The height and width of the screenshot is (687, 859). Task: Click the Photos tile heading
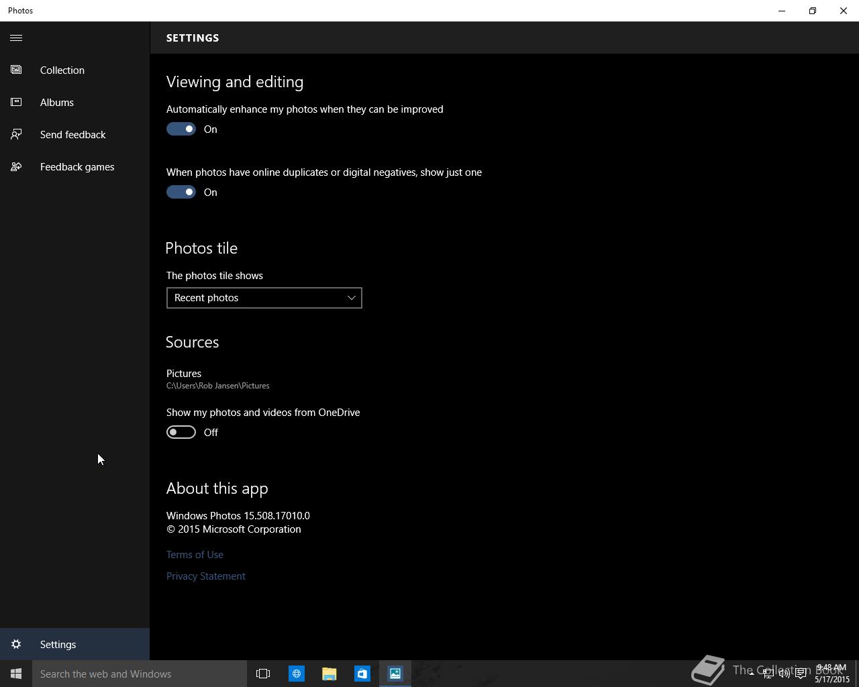point(201,248)
